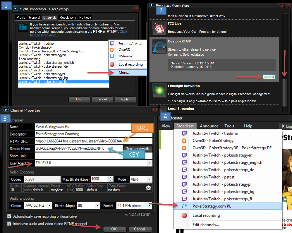Click Apply in User Settings
Viewport: 292px width, 233px height.
coord(125,99)
